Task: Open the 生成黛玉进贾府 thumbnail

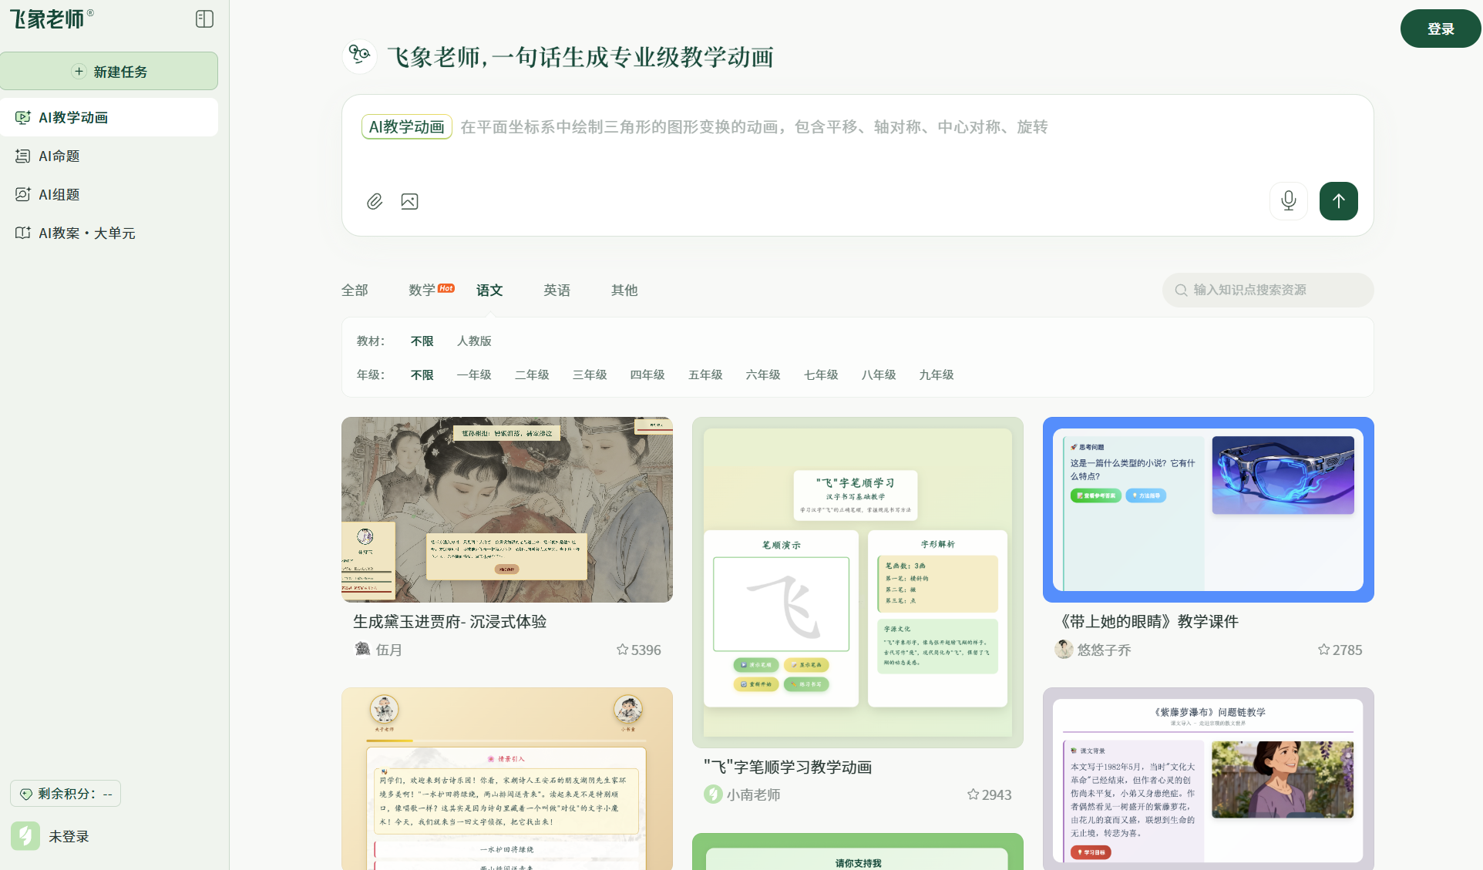Action: coord(506,509)
